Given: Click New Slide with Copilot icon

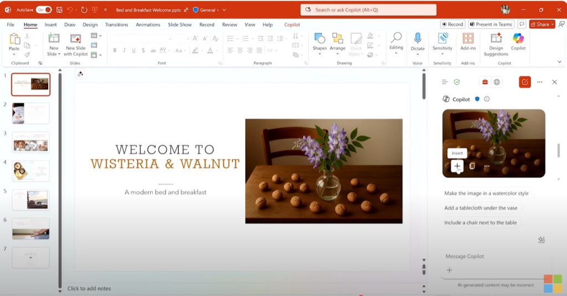Looking at the screenshot, I should pos(75,39).
